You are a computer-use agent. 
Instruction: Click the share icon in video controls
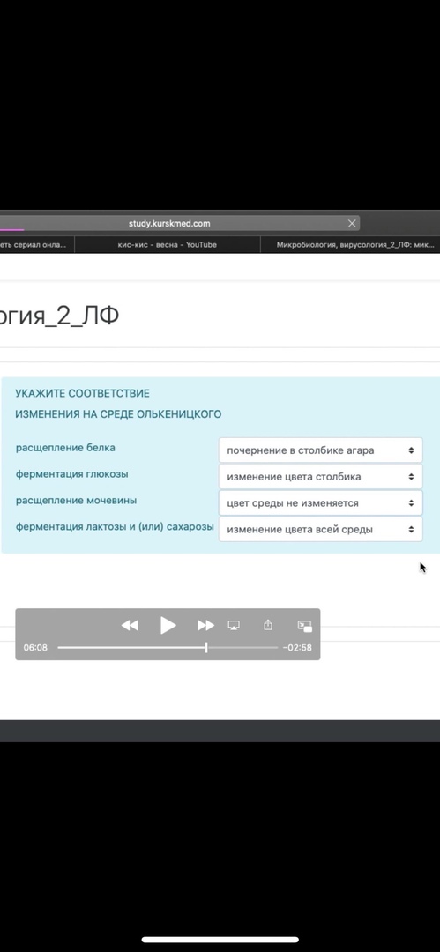coord(268,625)
